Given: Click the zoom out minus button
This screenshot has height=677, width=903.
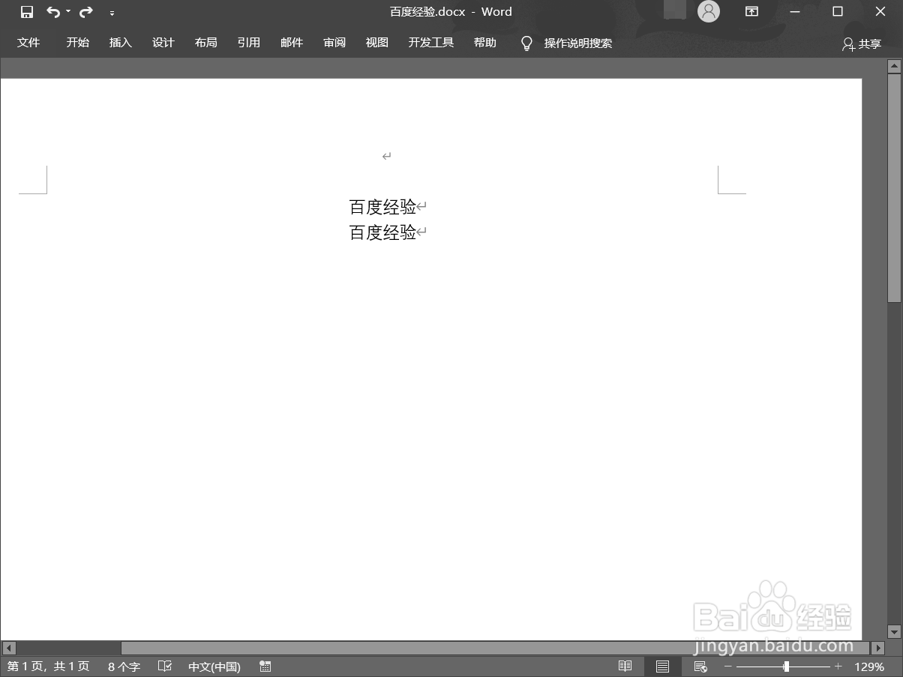Looking at the screenshot, I should (727, 667).
